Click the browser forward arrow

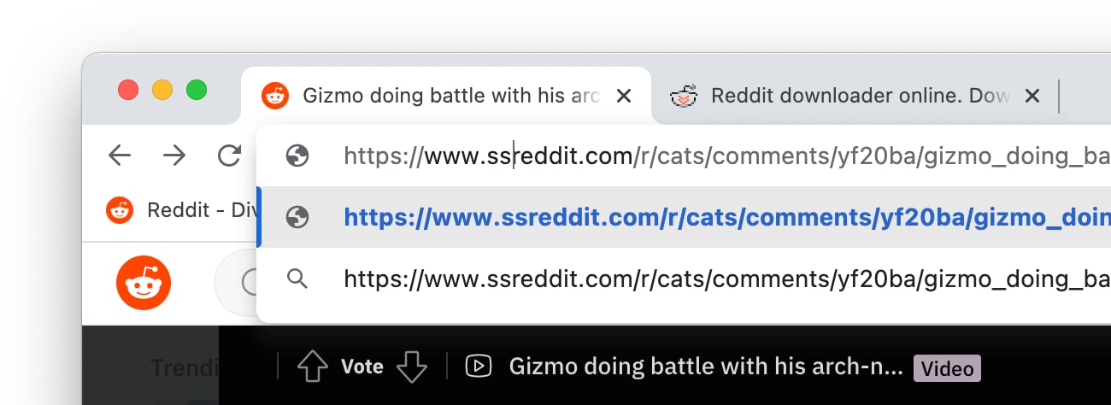pos(174,155)
